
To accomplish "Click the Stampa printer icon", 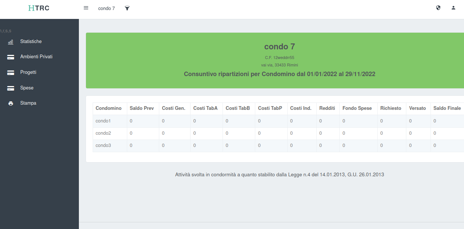I will click(11, 104).
